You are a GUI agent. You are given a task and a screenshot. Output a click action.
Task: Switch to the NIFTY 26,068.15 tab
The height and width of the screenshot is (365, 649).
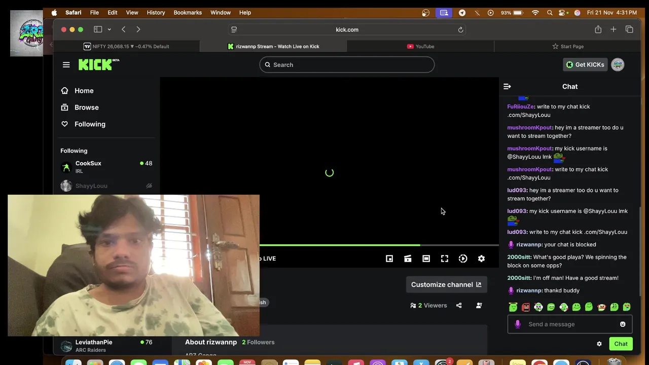[126, 46]
